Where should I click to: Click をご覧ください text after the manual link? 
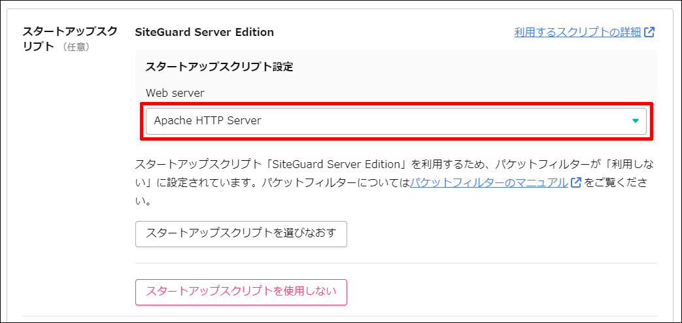pos(615,182)
